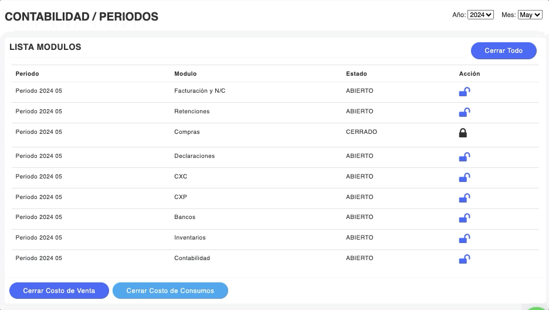Screen dimensions: 549x310
Task: Click the closed padlock icon for Compras
Action: (x=463, y=133)
